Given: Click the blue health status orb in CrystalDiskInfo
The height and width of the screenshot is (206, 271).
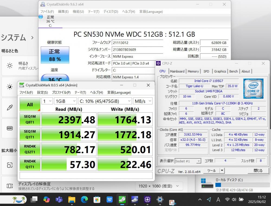Looking at the screenshot, I should click(x=41, y=17).
